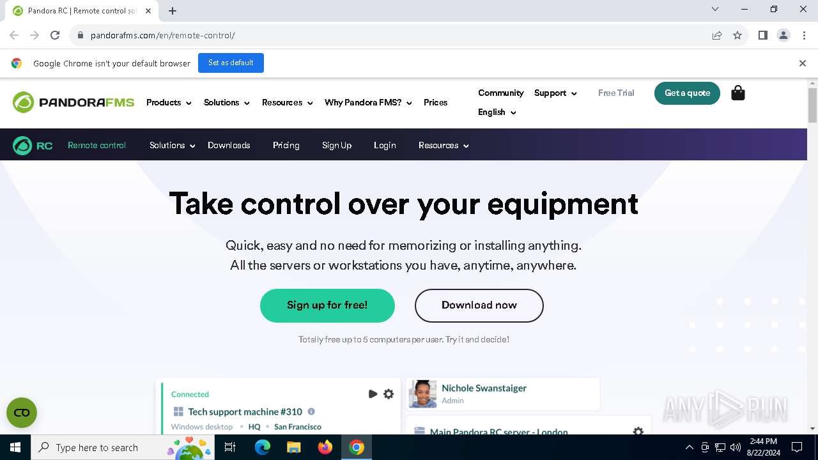Click the play icon on the Connected card
This screenshot has height=460, width=818.
[373, 394]
